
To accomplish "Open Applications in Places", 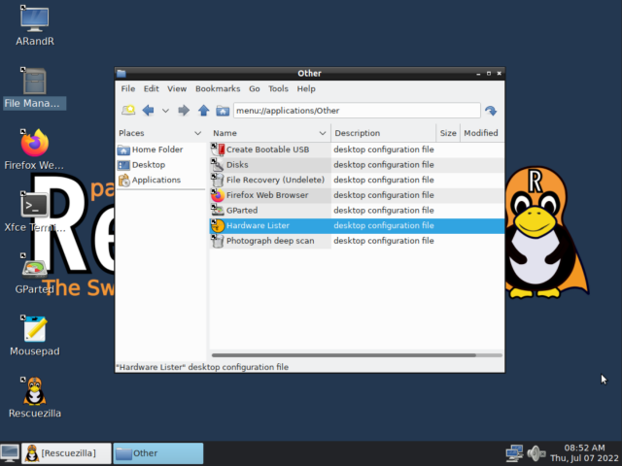I will click(x=155, y=180).
